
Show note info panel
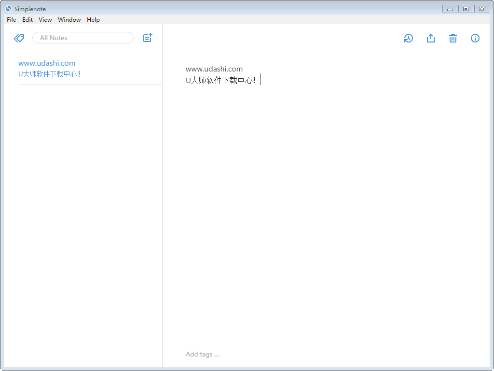pos(475,38)
